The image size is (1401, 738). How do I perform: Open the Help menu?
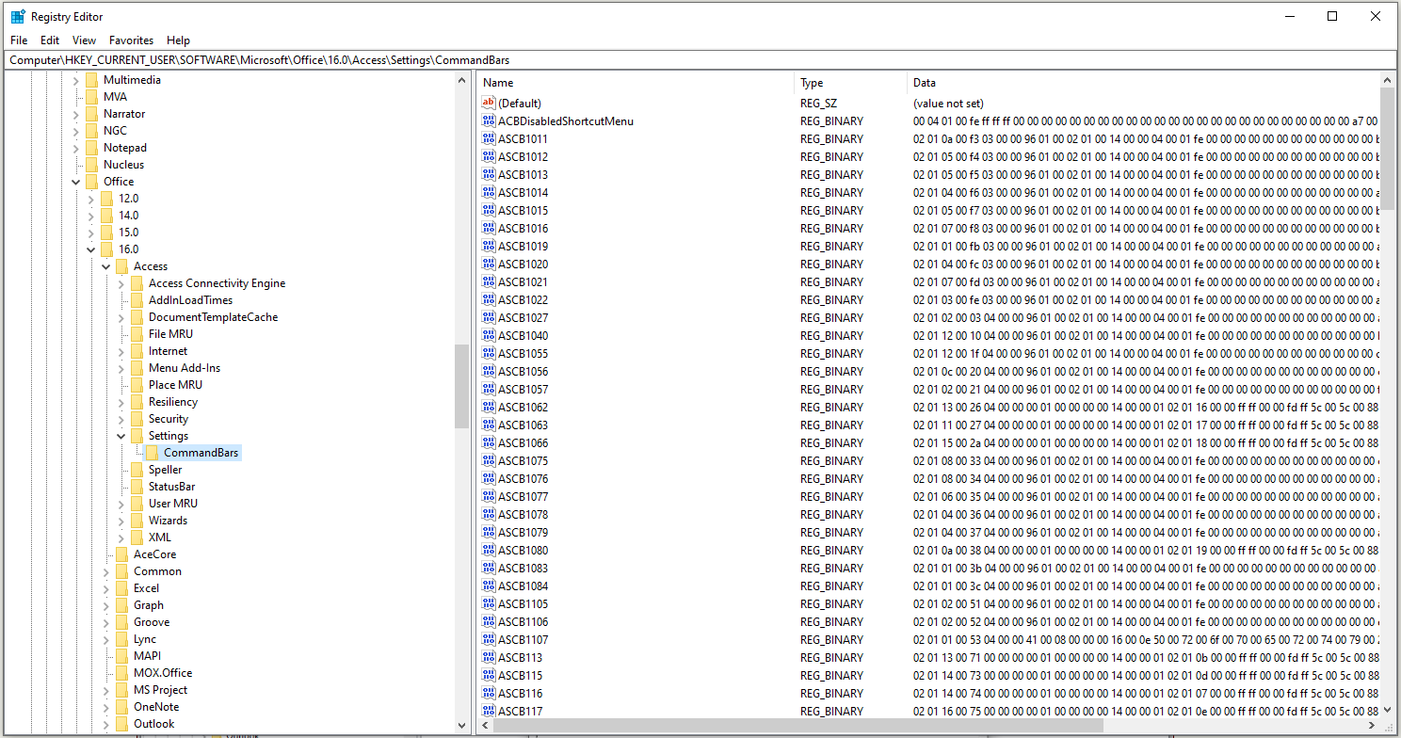[178, 40]
